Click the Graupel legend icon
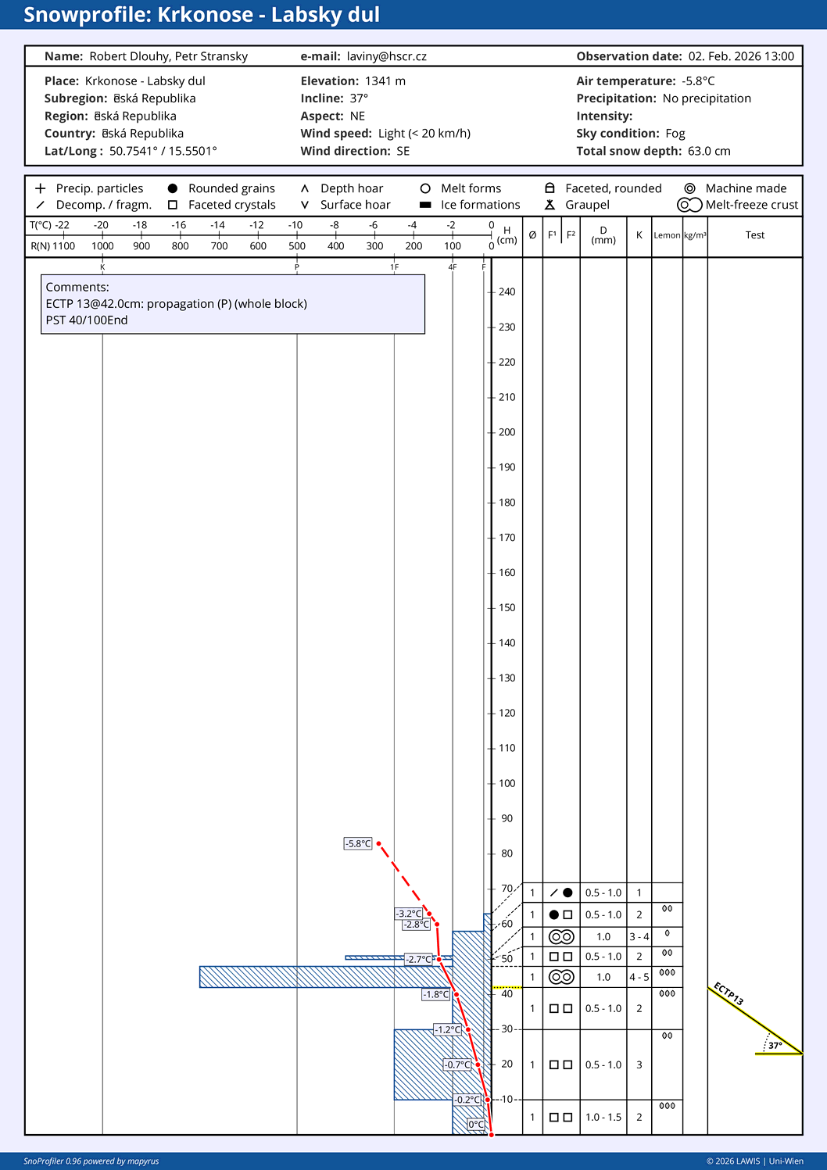 click(550, 205)
